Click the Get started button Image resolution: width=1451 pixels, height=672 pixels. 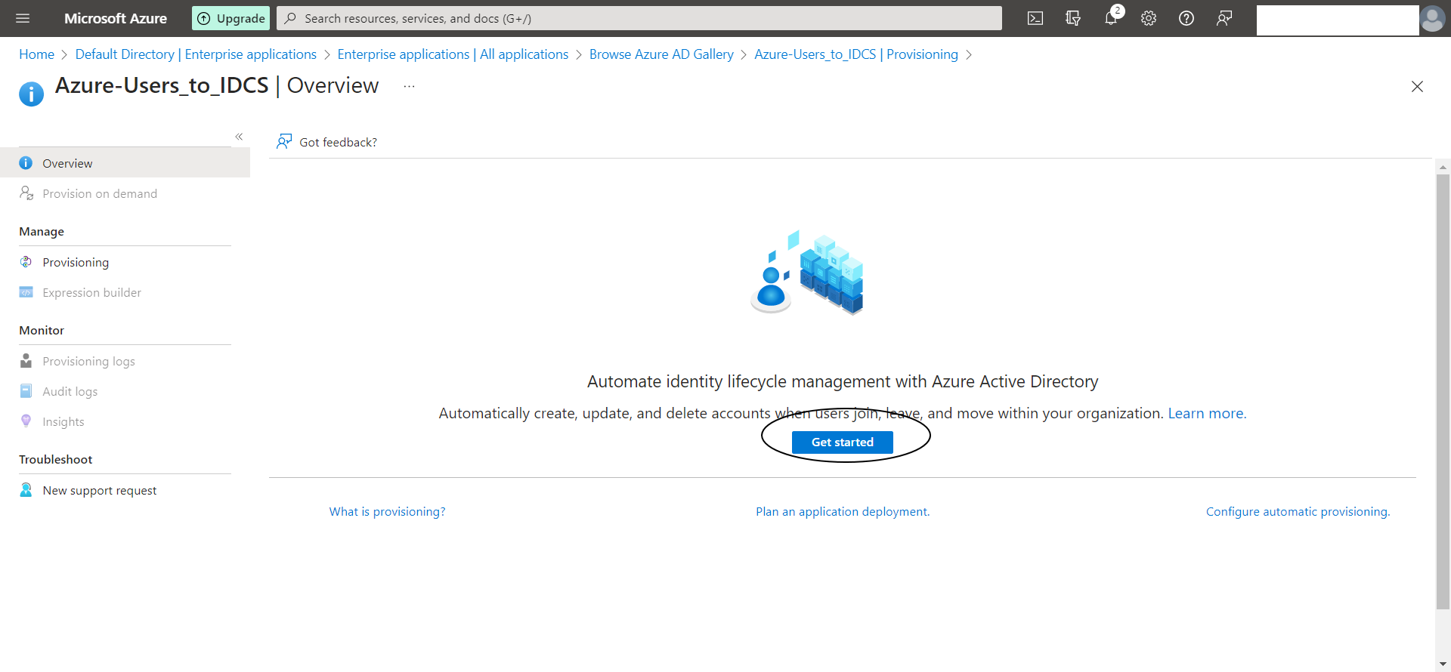[x=843, y=442]
